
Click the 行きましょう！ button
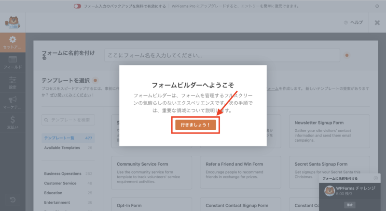coord(195,125)
